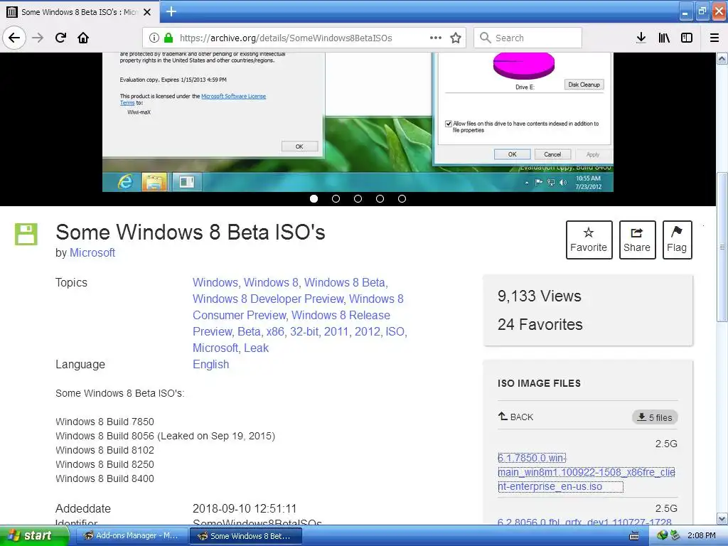Open Windows 8 Developer Preview topic link
Image resolution: width=728 pixels, height=546 pixels.
click(x=268, y=299)
